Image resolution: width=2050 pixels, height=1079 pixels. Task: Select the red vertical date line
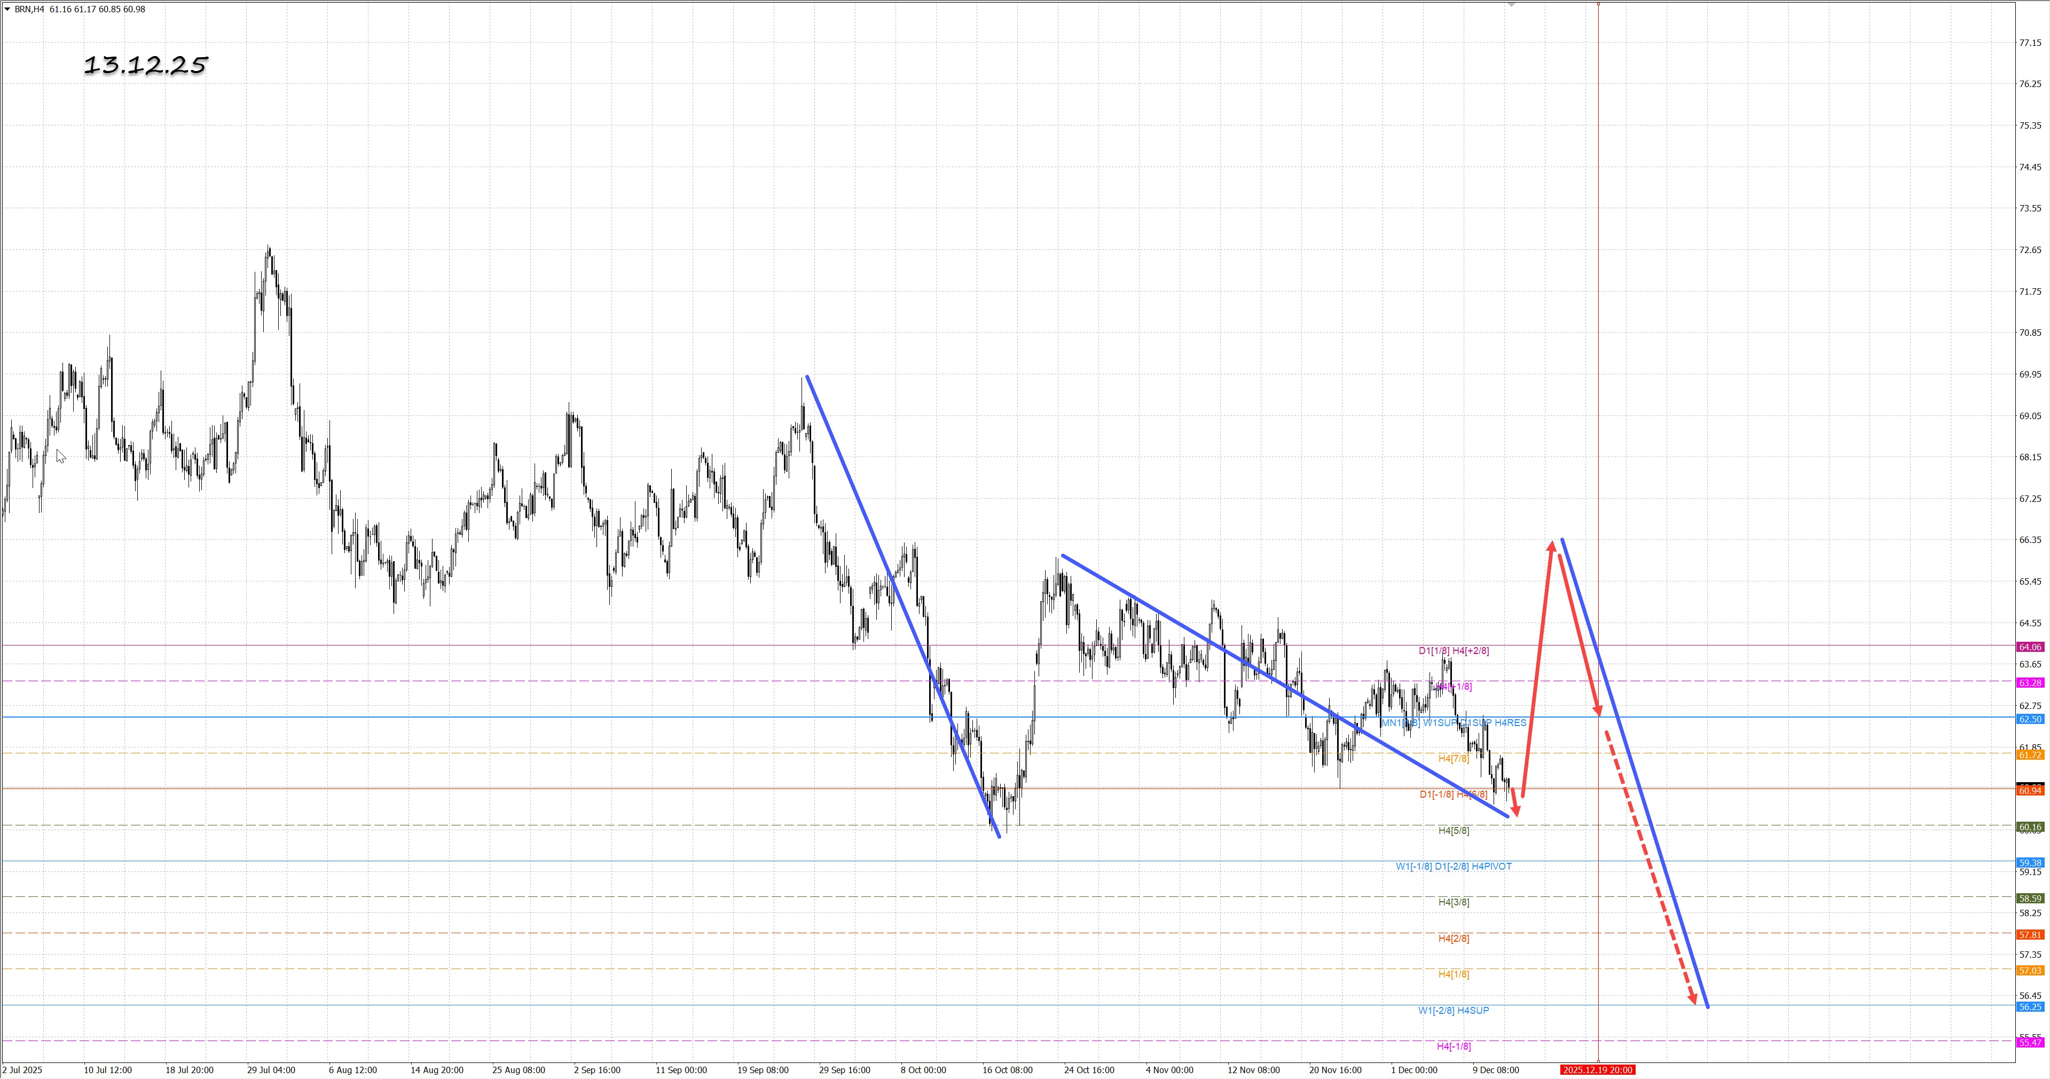[1598, 318]
